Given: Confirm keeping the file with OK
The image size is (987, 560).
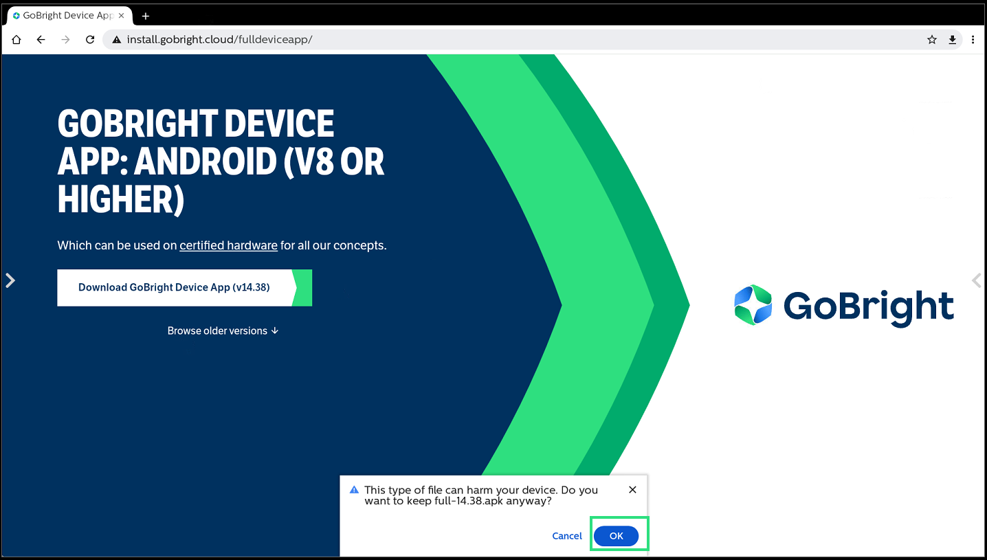Looking at the screenshot, I should (616, 536).
